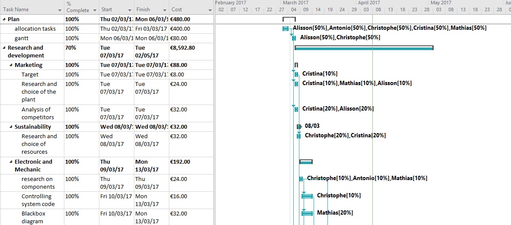511x225 pixels.
Task: Select the Analysis of competitors task row
Action: pos(107,113)
